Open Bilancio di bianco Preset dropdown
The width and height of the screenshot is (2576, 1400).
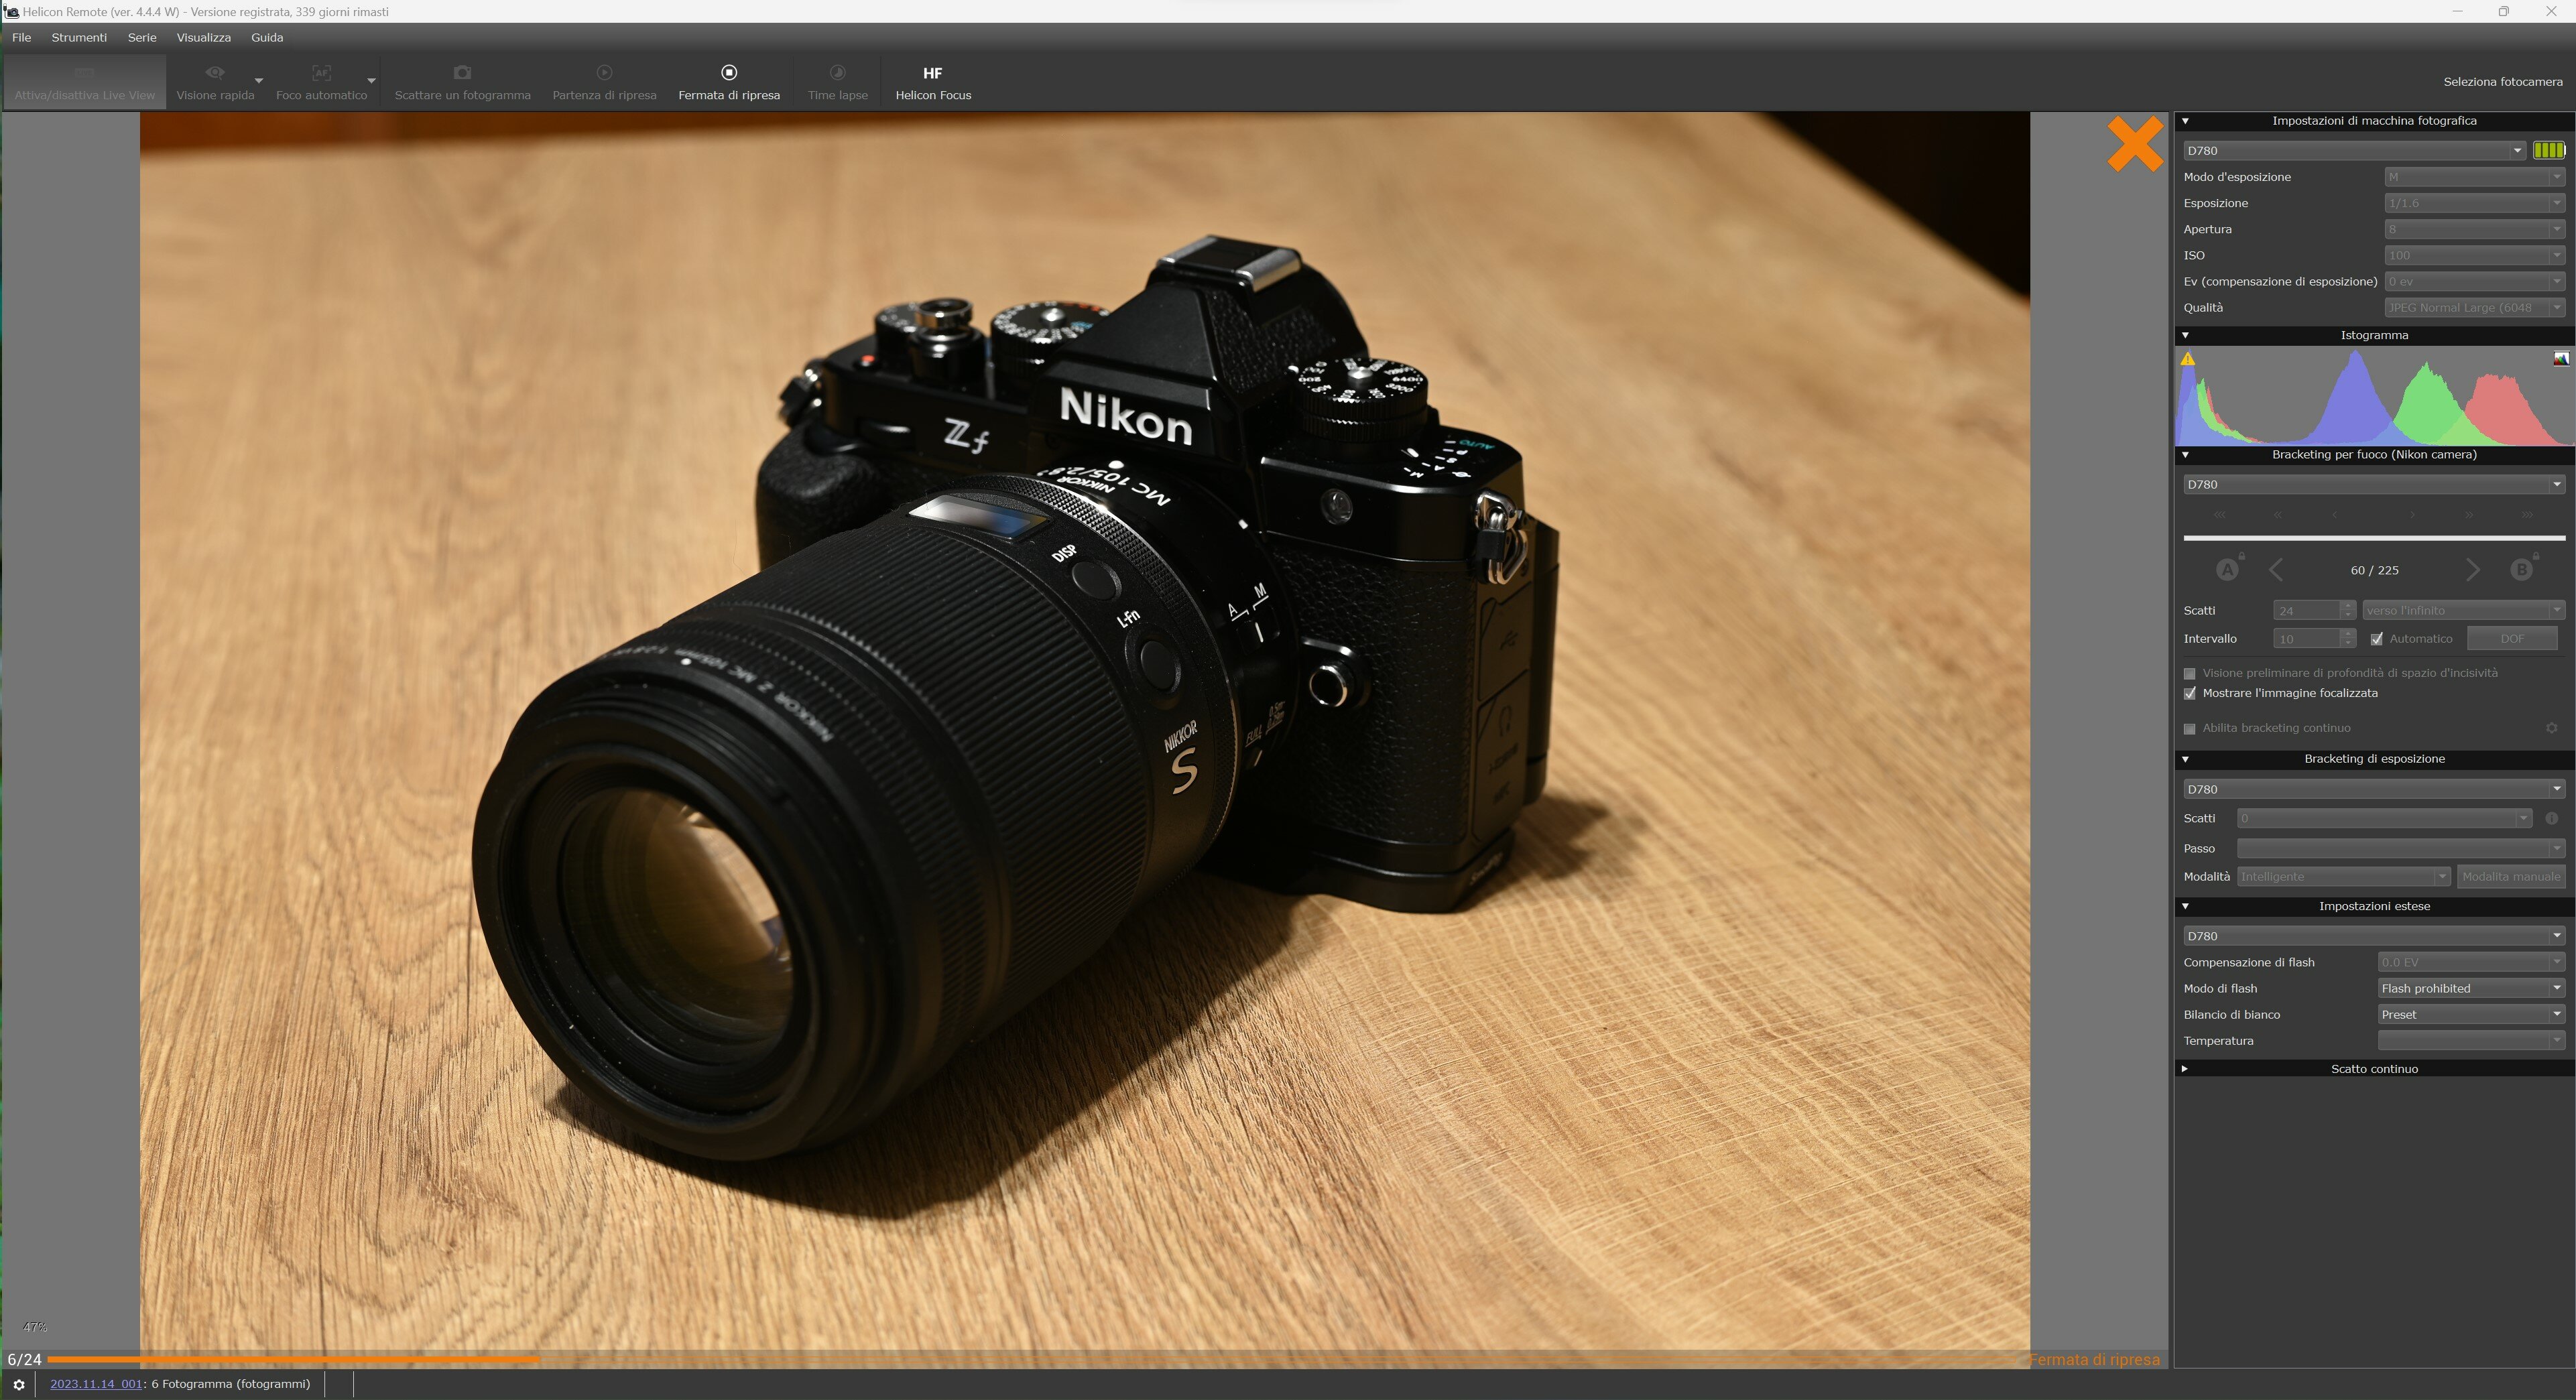pyautogui.click(x=2471, y=1014)
